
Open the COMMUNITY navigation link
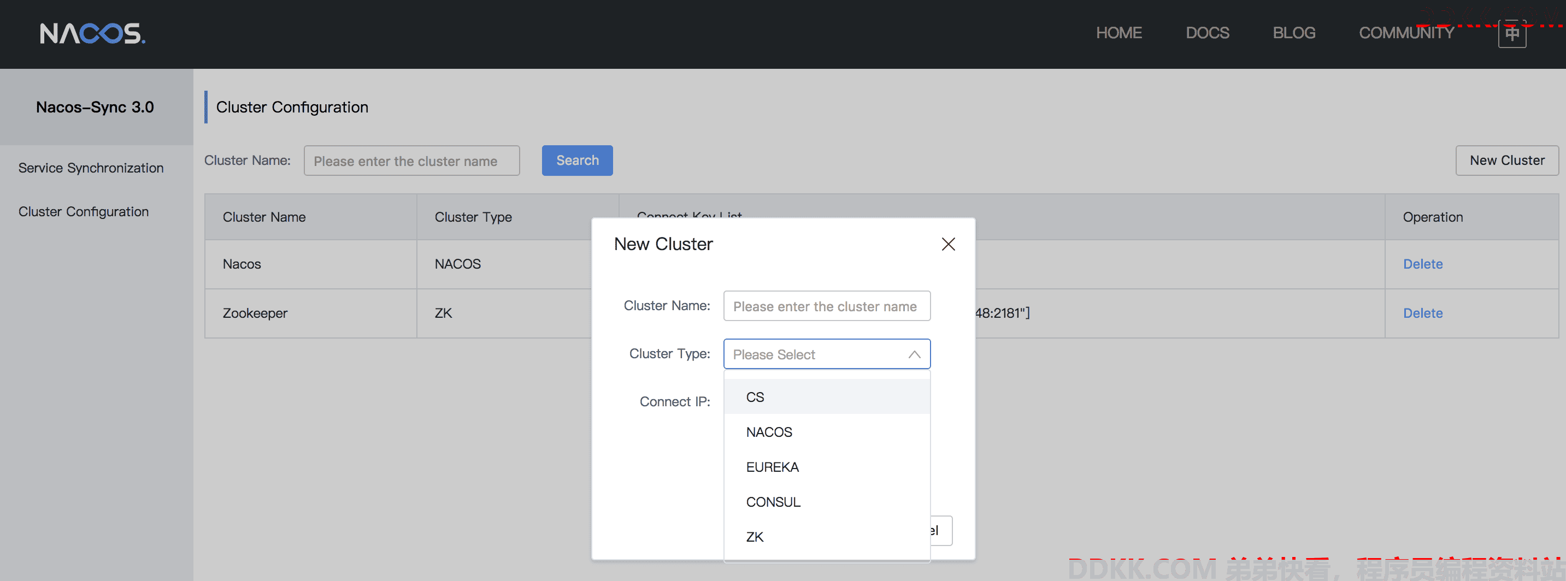(x=1406, y=33)
